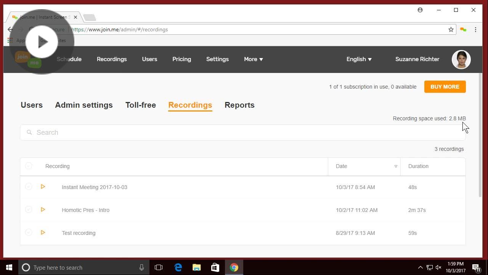Switch to the Admin settings tab
Image resolution: width=488 pixels, height=275 pixels.
pos(84,105)
